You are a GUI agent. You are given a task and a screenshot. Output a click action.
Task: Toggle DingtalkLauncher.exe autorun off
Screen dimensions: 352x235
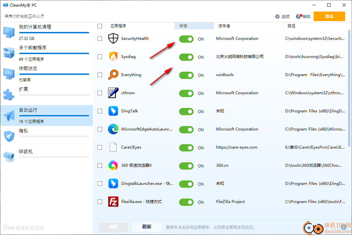point(186,184)
